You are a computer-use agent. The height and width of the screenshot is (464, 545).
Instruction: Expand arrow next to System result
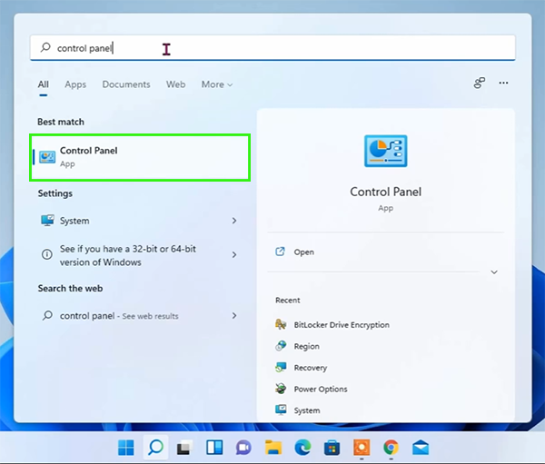[234, 221]
